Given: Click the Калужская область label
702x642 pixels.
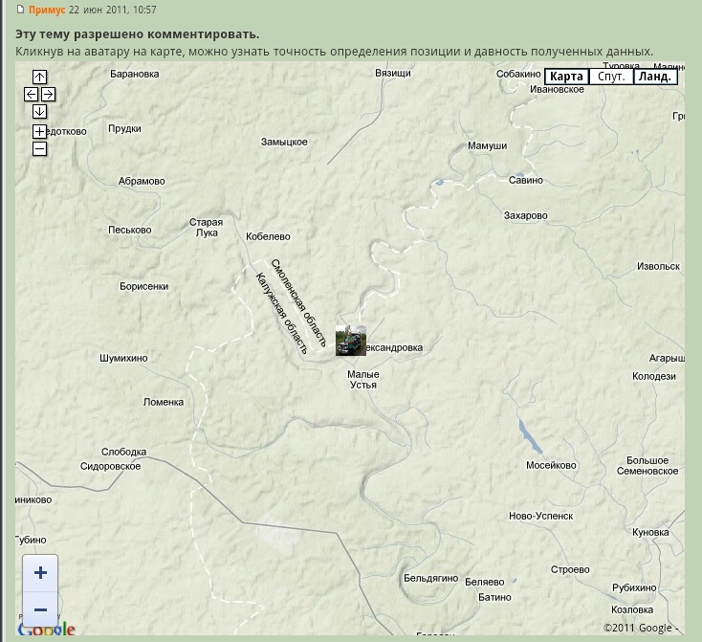Looking at the screenshot, I should (x=281, y=313).
